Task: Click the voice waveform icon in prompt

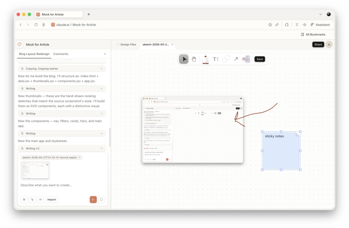Action: click(x=40, y=199)
